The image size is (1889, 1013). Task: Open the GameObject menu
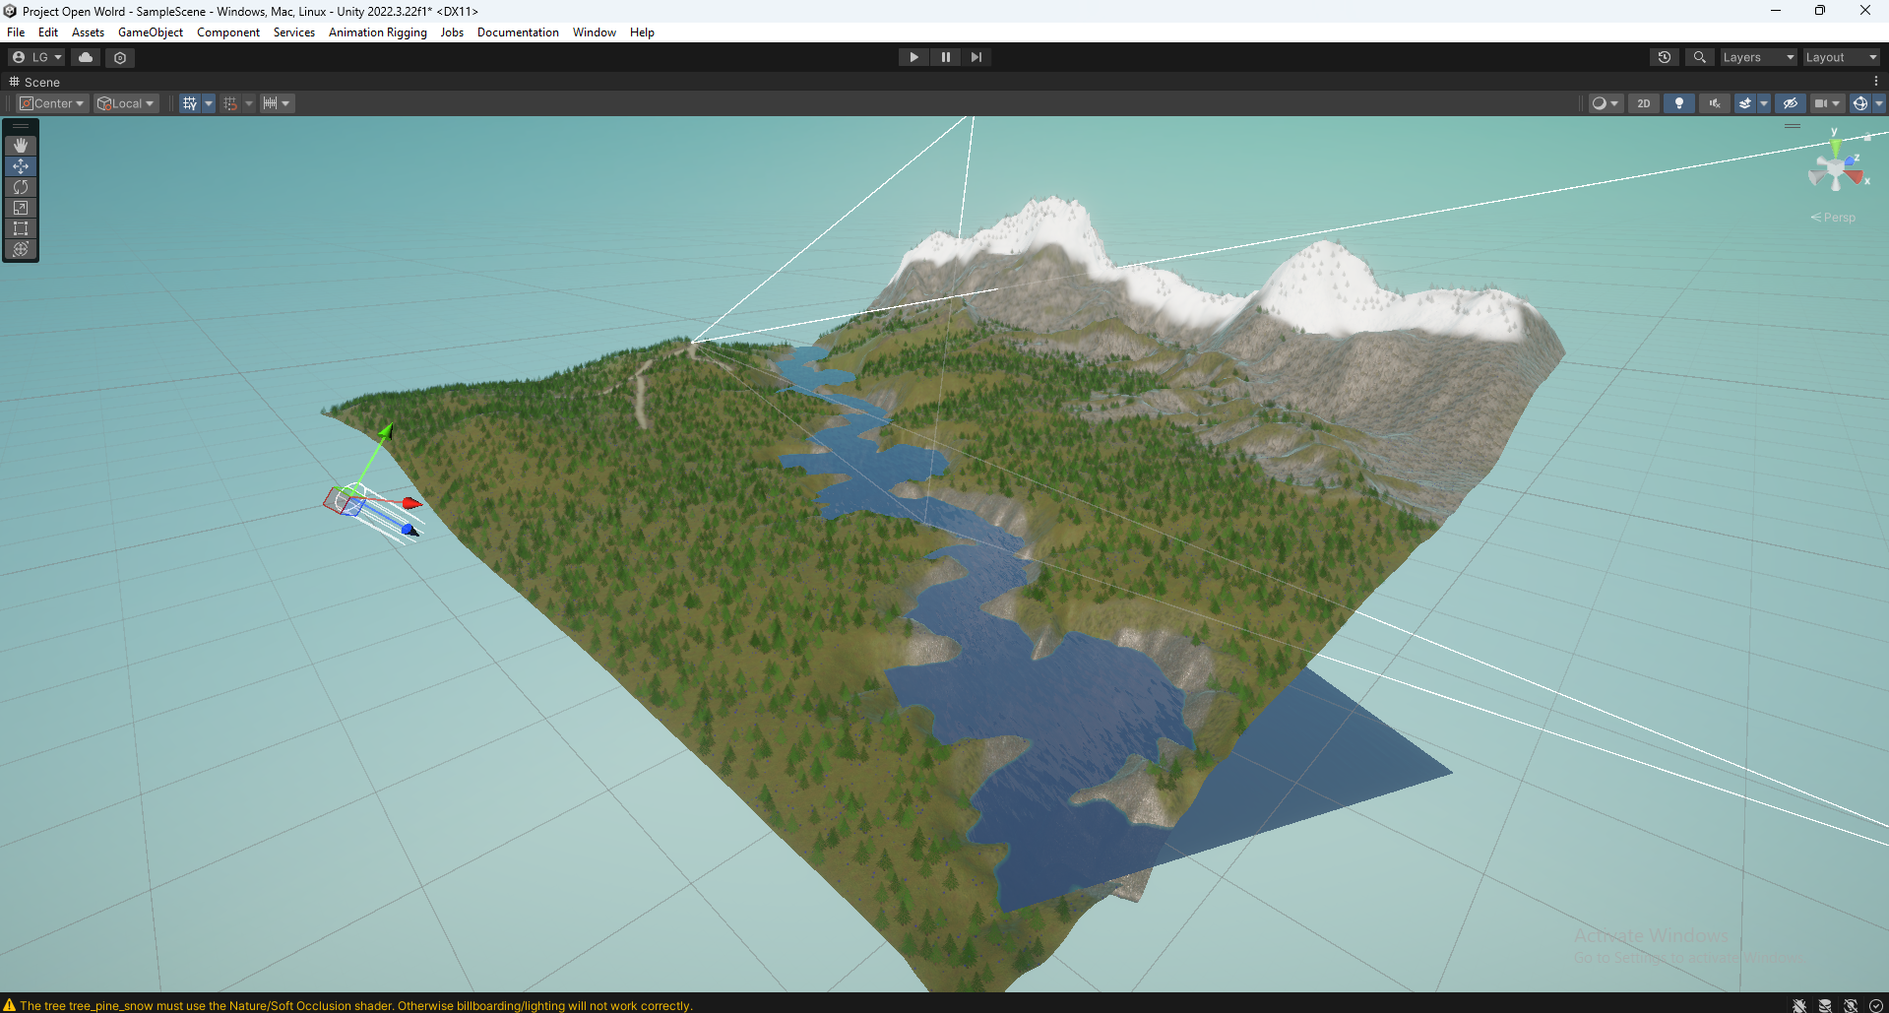pyautogui.click(x=150, y=32)
